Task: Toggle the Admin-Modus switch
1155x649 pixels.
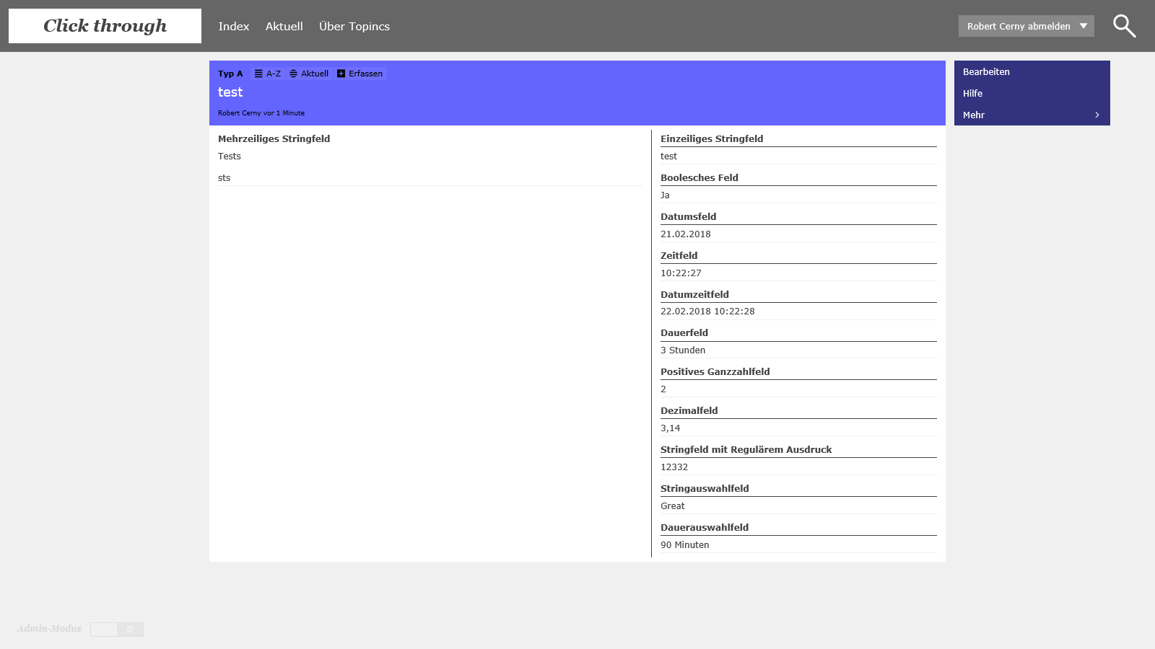Action: tap(117, 630)
